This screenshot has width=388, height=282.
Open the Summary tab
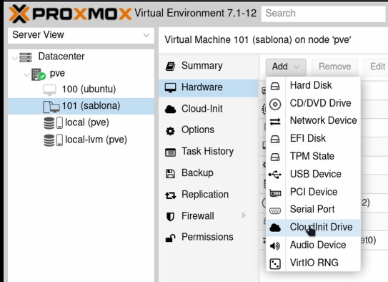click(209, 66)
